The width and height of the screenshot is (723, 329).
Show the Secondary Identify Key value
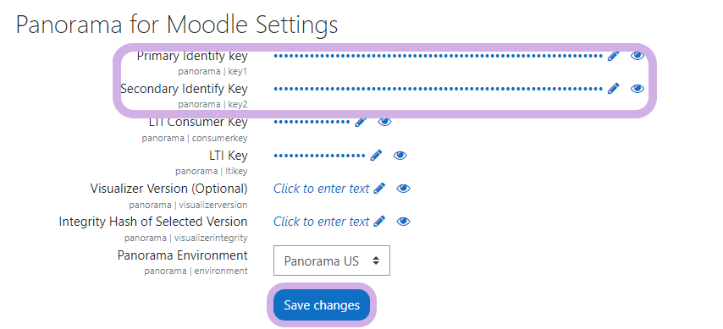point(637,89)
